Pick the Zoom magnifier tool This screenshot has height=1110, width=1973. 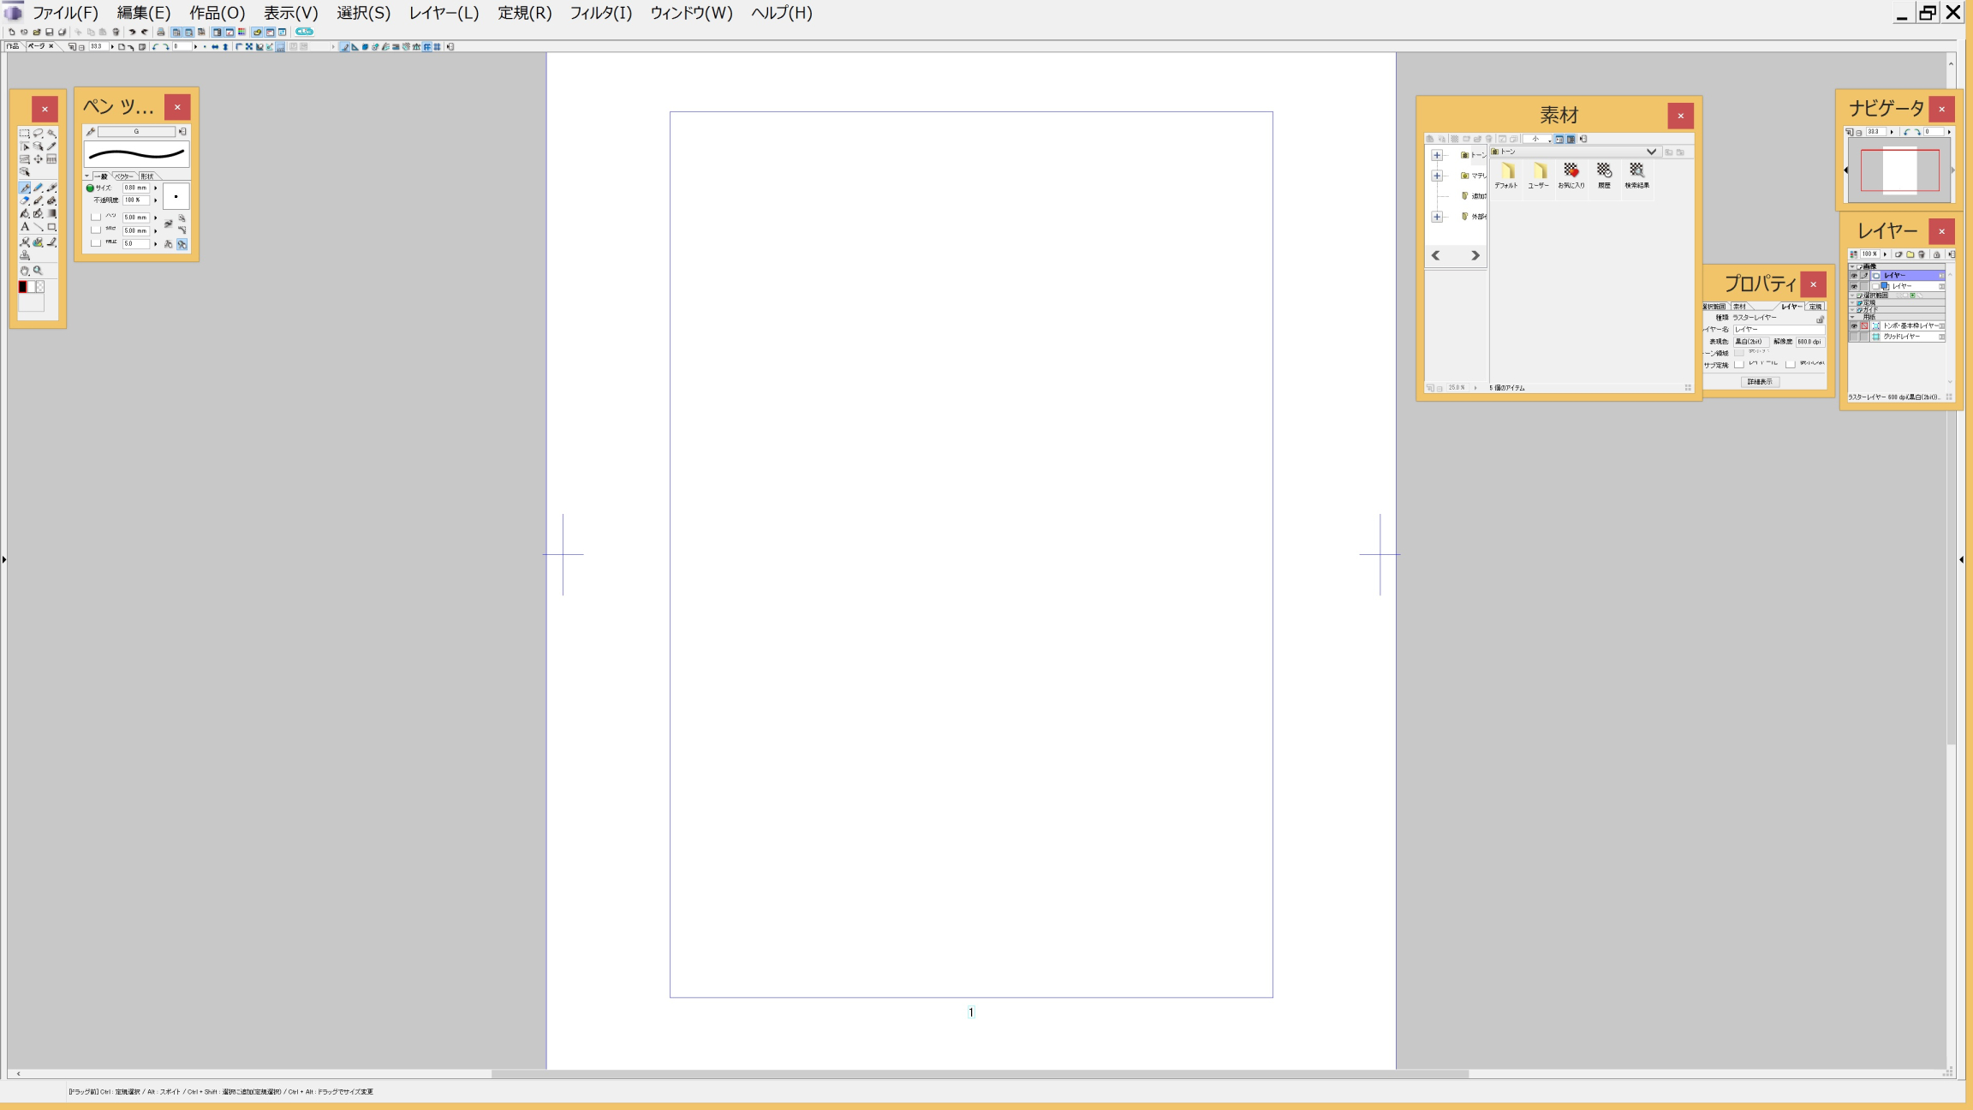click(38, 271)
